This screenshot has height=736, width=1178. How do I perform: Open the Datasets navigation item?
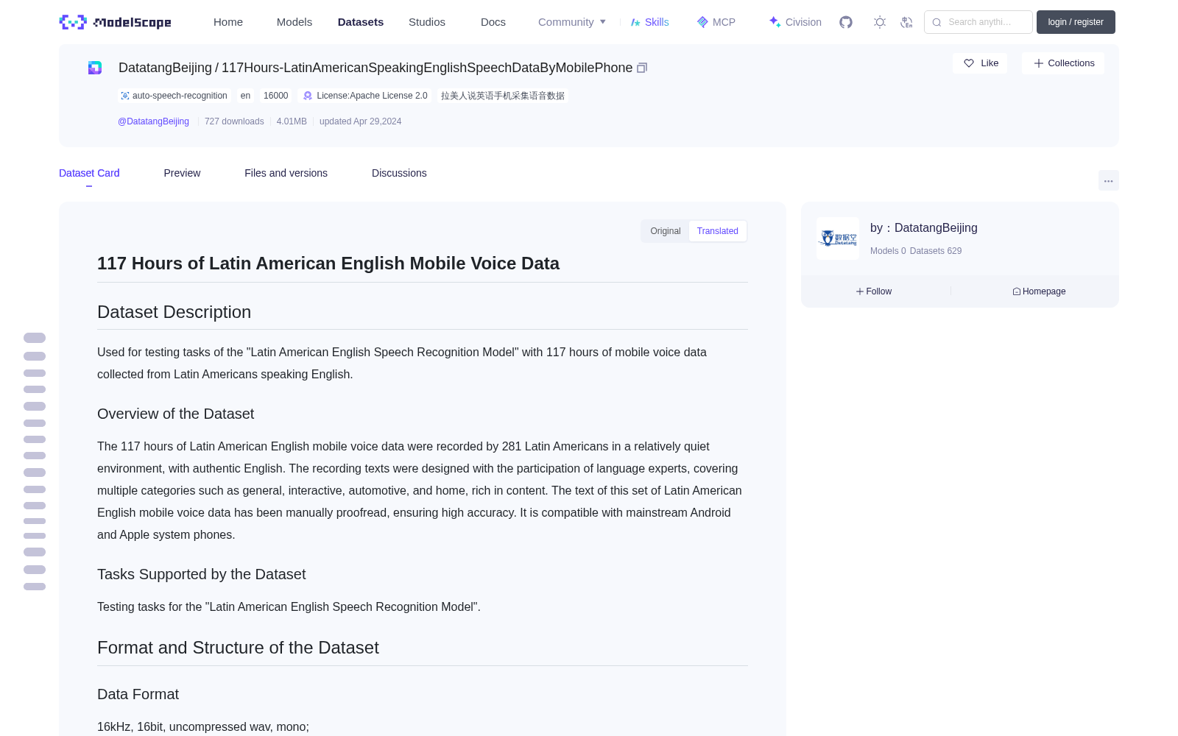[361, 22]
